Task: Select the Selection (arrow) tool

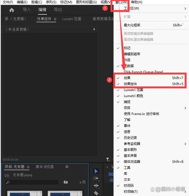Action: click(96, 171)
